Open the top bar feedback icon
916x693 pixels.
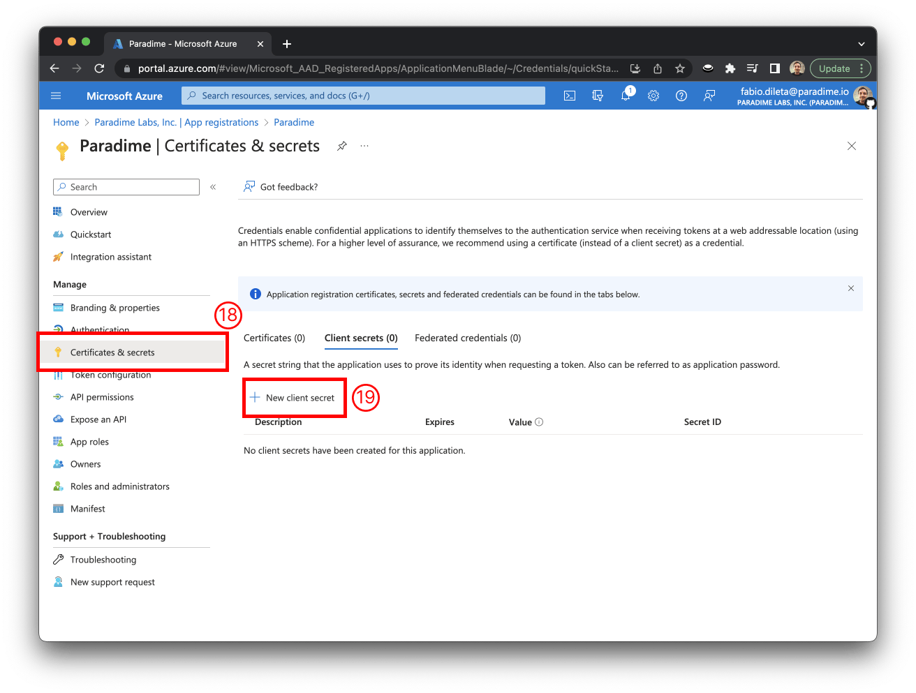tap(709, 96)
